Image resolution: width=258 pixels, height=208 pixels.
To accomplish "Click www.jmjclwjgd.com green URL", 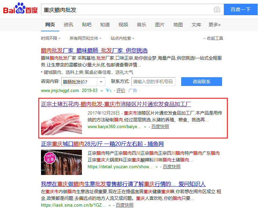I will coord(60,91).
